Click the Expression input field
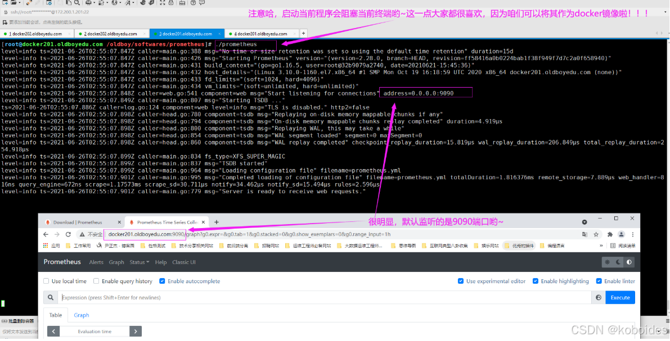 pos(325,298)
